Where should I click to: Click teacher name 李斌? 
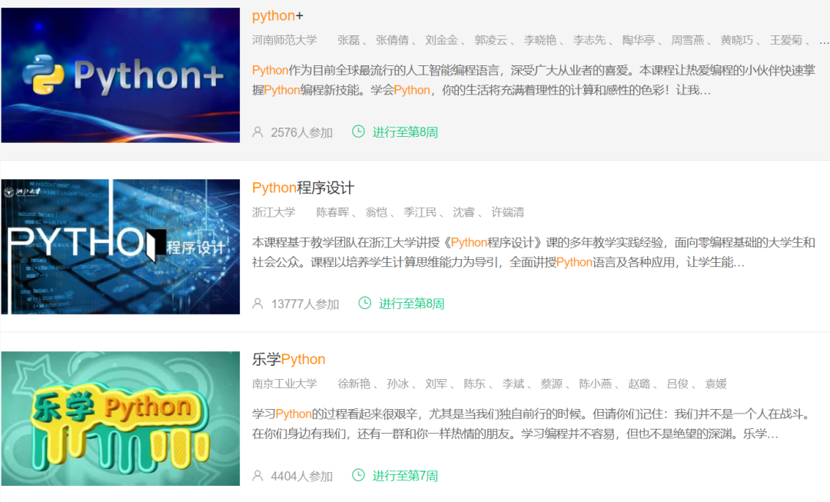pyautogui.click(x=513, y=384)
